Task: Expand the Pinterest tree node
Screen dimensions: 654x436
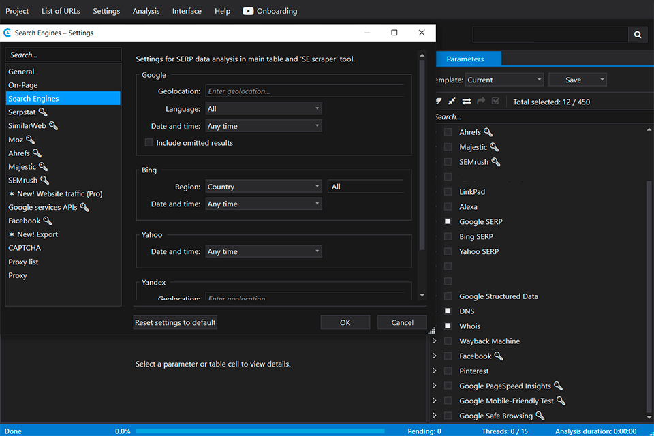Action: [435, 371]
